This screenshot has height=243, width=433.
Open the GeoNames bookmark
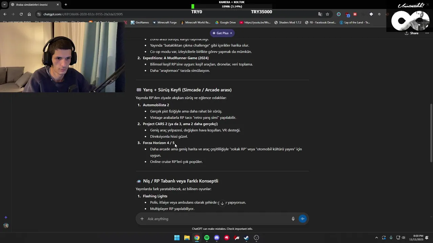coord(139,23)
